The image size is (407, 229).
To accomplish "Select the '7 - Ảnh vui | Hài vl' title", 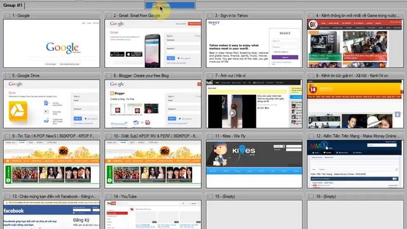I will coord(230,76).
